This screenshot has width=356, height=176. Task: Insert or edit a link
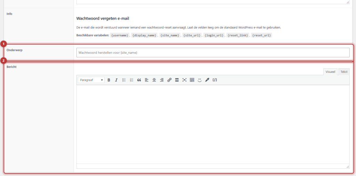169,80
